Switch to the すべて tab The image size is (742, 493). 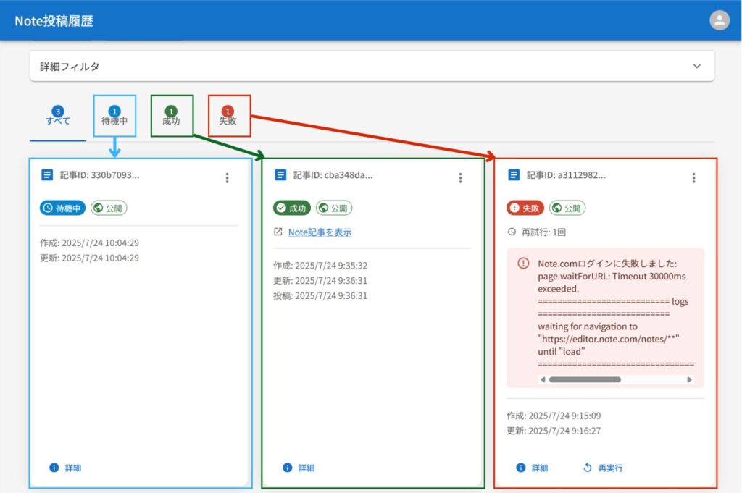pyautogui.click(x=57, y=117)
